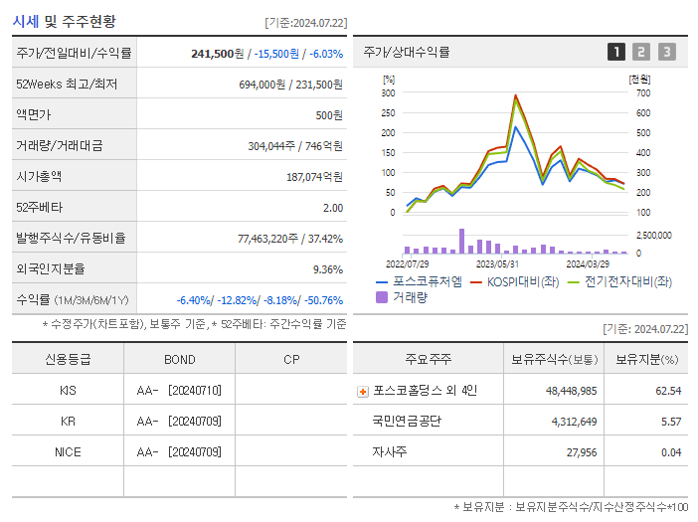
Task: Click the 2023/05/31 chart axis date
Action: point(497,263)
